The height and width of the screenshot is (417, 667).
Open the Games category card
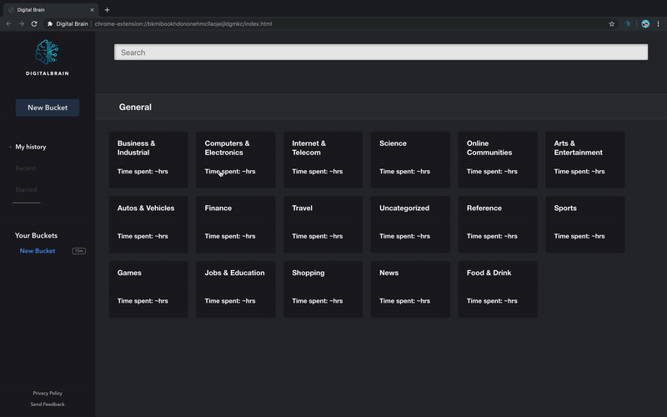(x=148, y=289)
